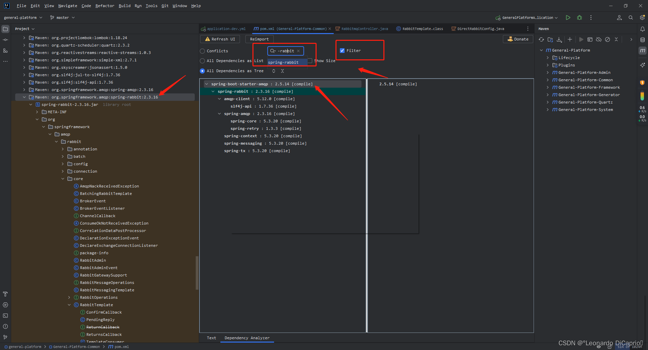Click Refresh UI button
The image size is (648, 350).
click(x=220, y=39)
